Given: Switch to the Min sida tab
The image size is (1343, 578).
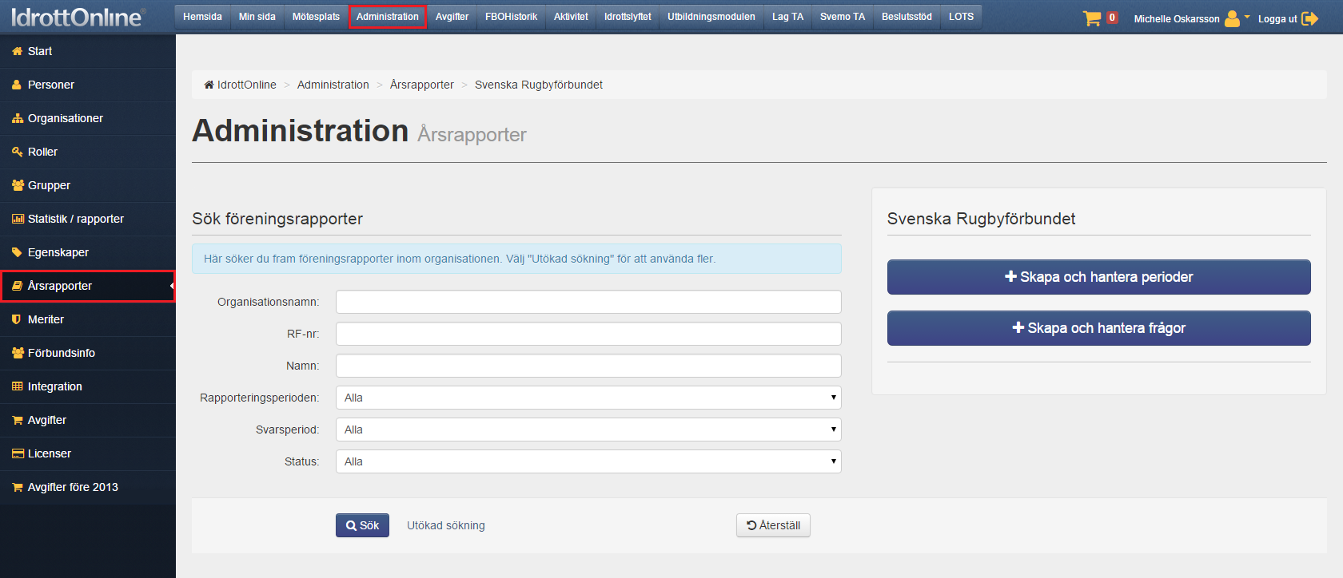Looking at the screenshot, I should coord(257,17).
